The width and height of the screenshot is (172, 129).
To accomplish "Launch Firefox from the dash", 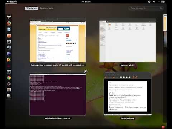I will pos(9,23).
